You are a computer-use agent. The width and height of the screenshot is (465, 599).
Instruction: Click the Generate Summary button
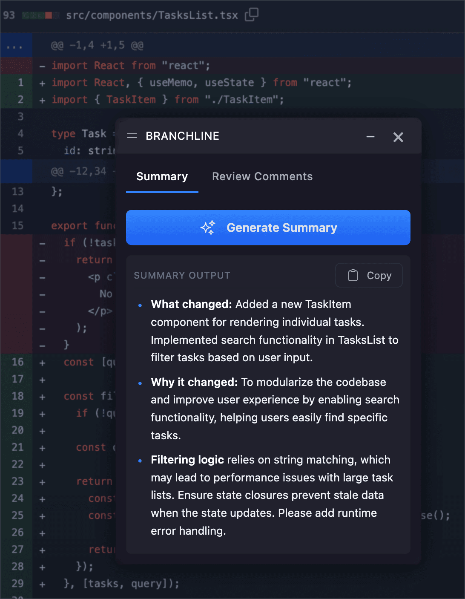[x=268, y=228]
